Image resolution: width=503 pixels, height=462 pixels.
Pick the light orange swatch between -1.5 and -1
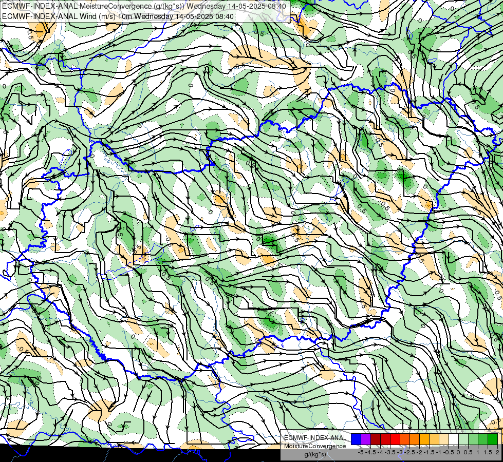[434, 439]
